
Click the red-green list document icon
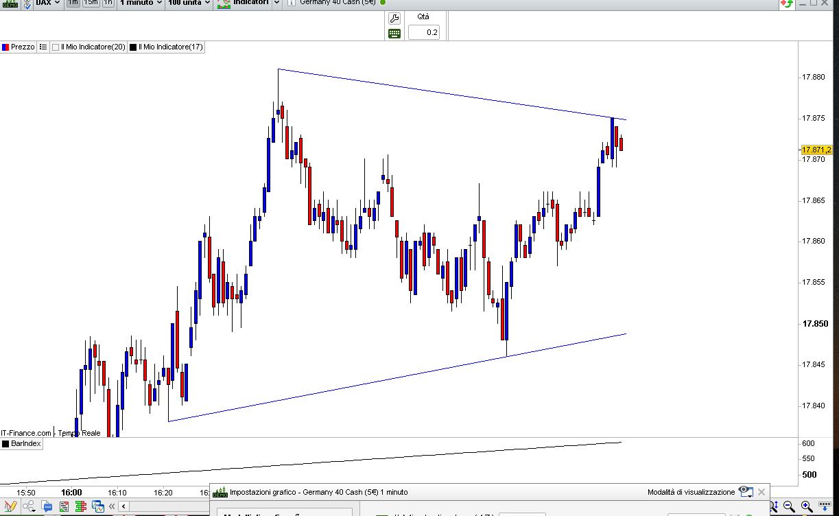click(x=64, y=507)
